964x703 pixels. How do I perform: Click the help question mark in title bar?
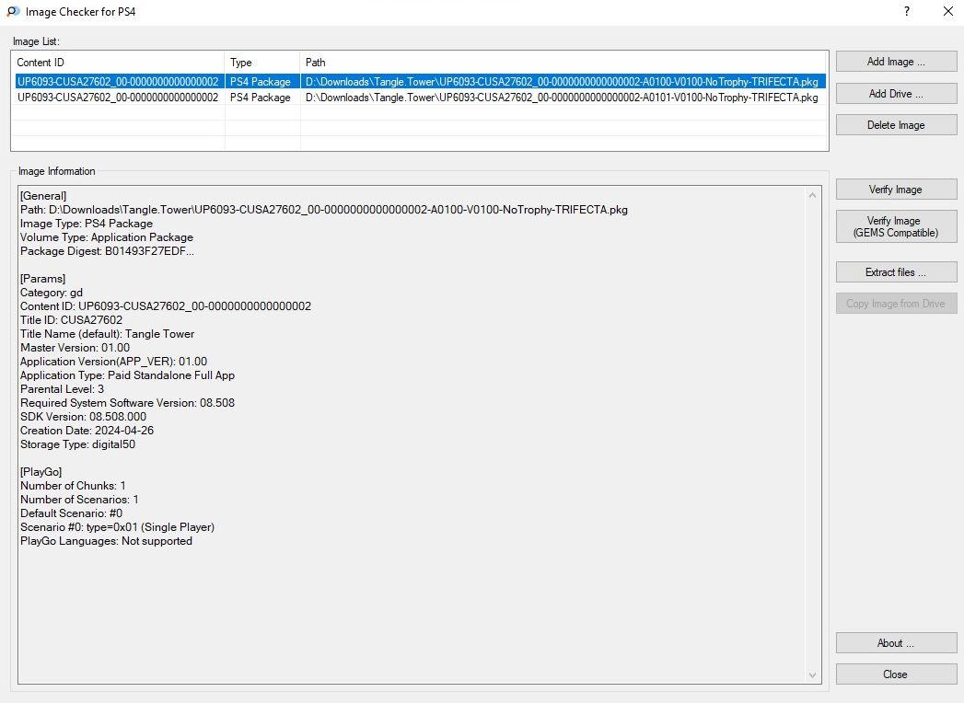tap(907, 11)
